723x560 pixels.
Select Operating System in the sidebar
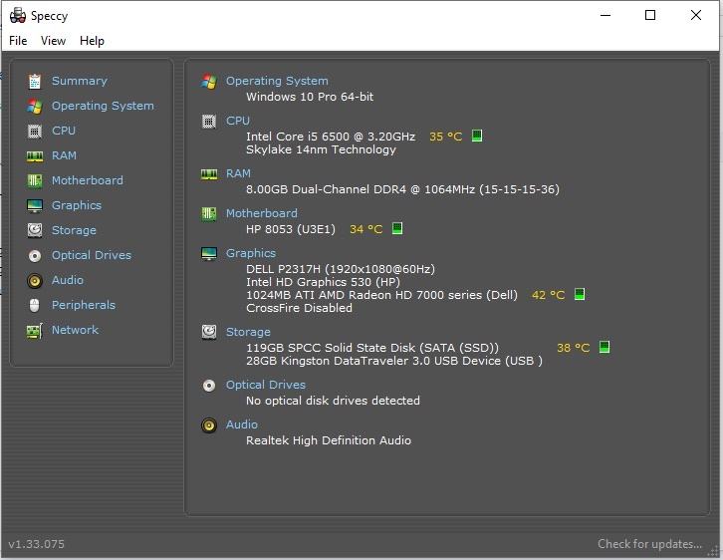[x=103, y=106]
